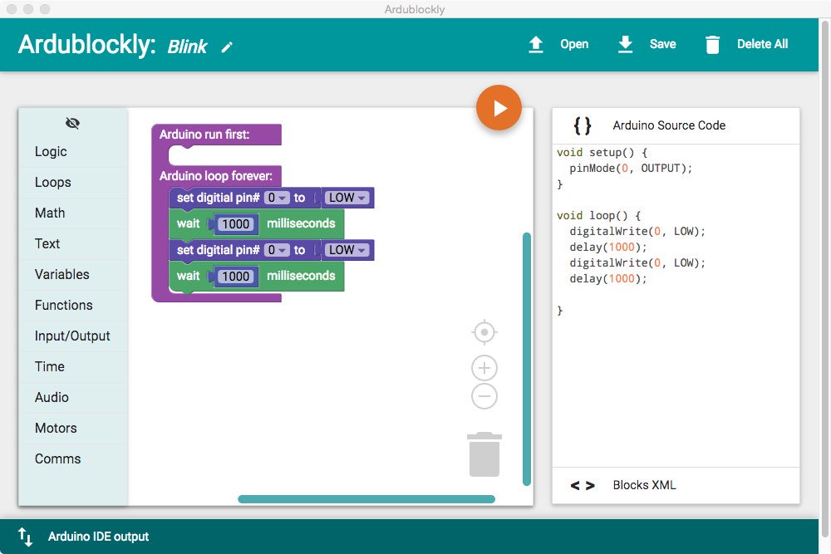This screenshot has height=554, width=831.
Task: Open the digital pin number dropdown
Action: click(276, 198)
